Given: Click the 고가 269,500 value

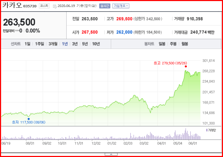Looking at the screenshot, I should pos(124,19).
